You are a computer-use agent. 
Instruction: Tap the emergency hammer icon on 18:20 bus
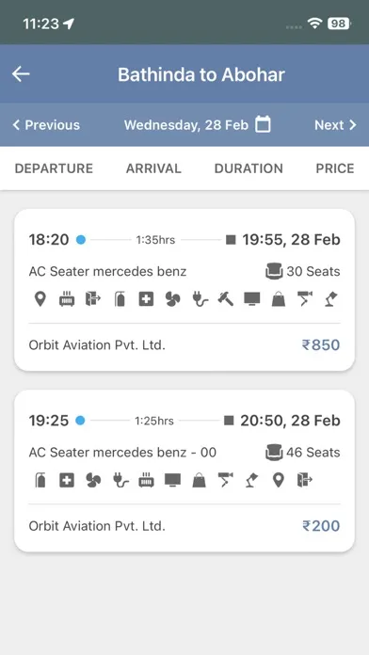[x=226, y=299]
